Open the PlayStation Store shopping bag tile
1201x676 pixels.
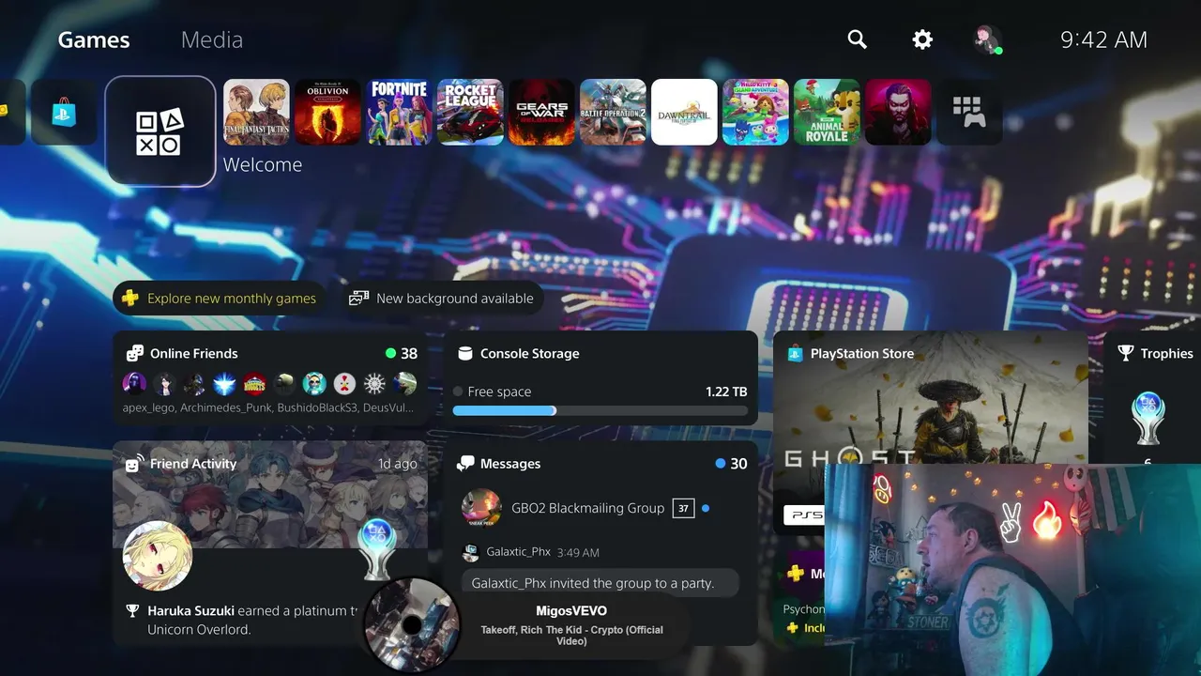(x=64, y=113)
